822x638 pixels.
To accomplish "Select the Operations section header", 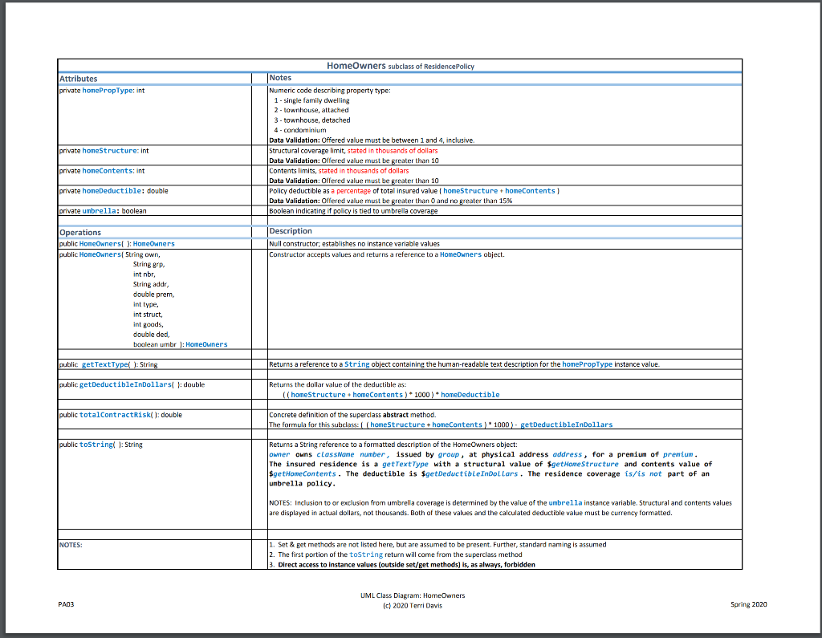I will (79, 232).
